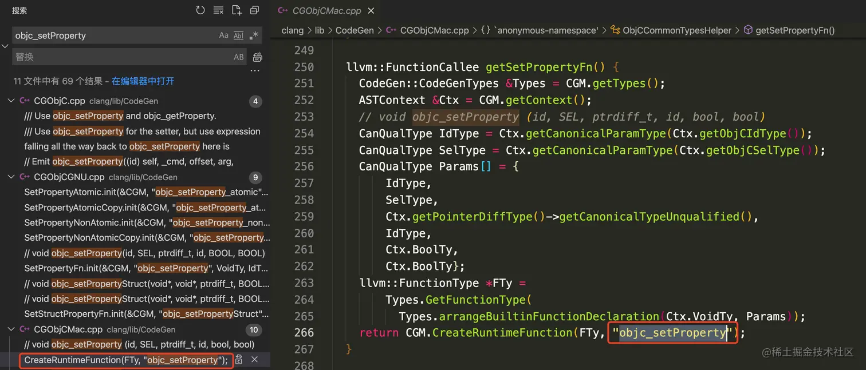The image size is (866, 370).
Task: Click 'lib' breadcrumb segment
Action: (319, 30)
